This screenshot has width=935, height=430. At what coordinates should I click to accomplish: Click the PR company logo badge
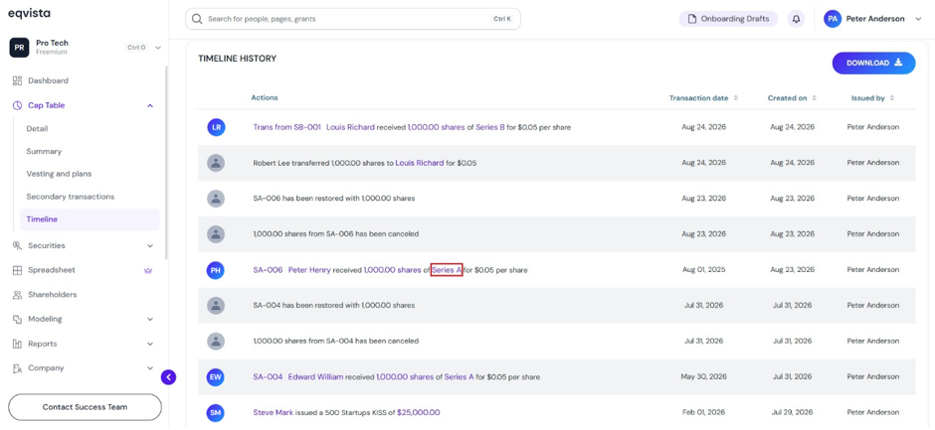[x=19, y=48]
